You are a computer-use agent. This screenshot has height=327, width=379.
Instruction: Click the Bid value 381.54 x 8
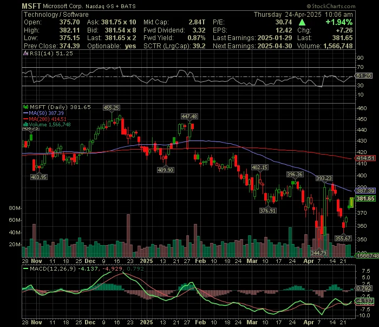pyautogui.click(x=120, y=30)
